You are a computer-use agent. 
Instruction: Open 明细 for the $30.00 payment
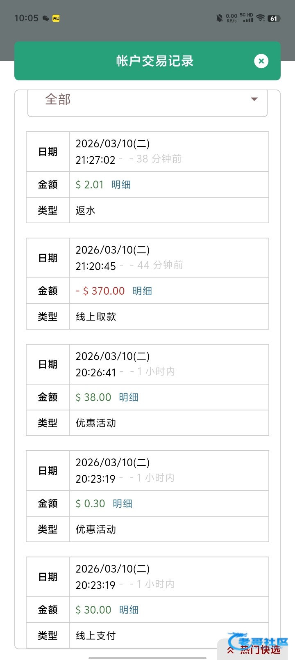[x=129, y=610]
